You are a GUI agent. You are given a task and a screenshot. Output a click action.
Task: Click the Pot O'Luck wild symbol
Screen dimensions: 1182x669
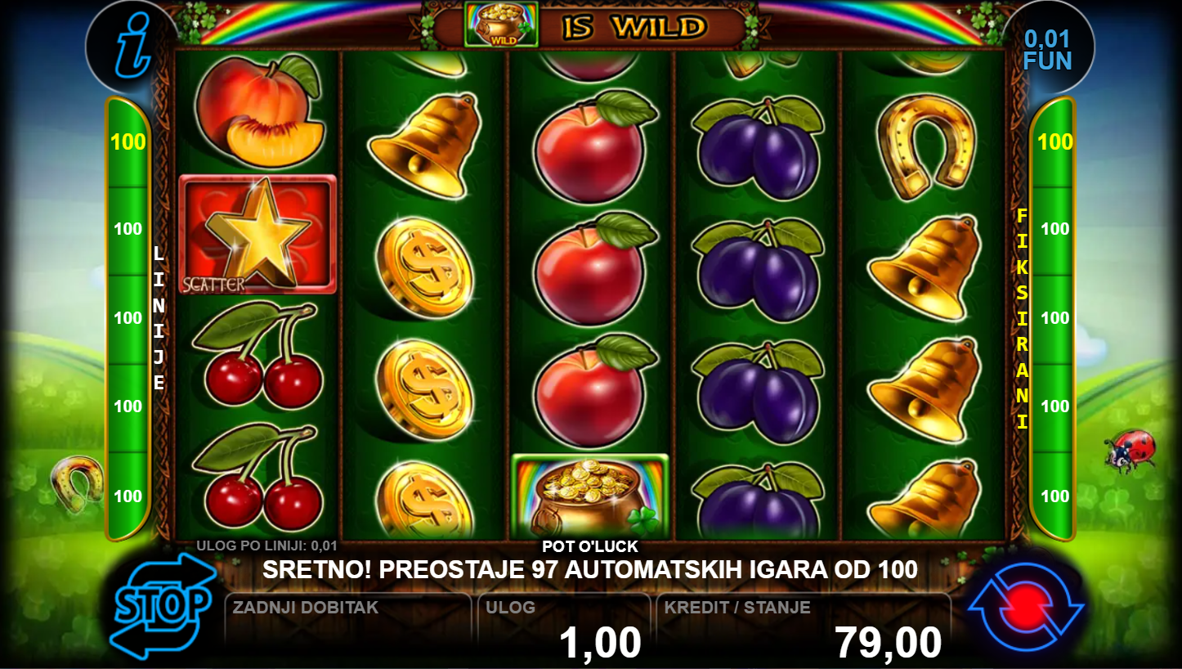click(590, 495)
